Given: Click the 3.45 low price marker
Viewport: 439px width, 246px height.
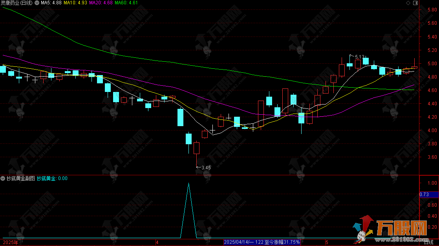Looking at the screenshot, I should (206, 168).
